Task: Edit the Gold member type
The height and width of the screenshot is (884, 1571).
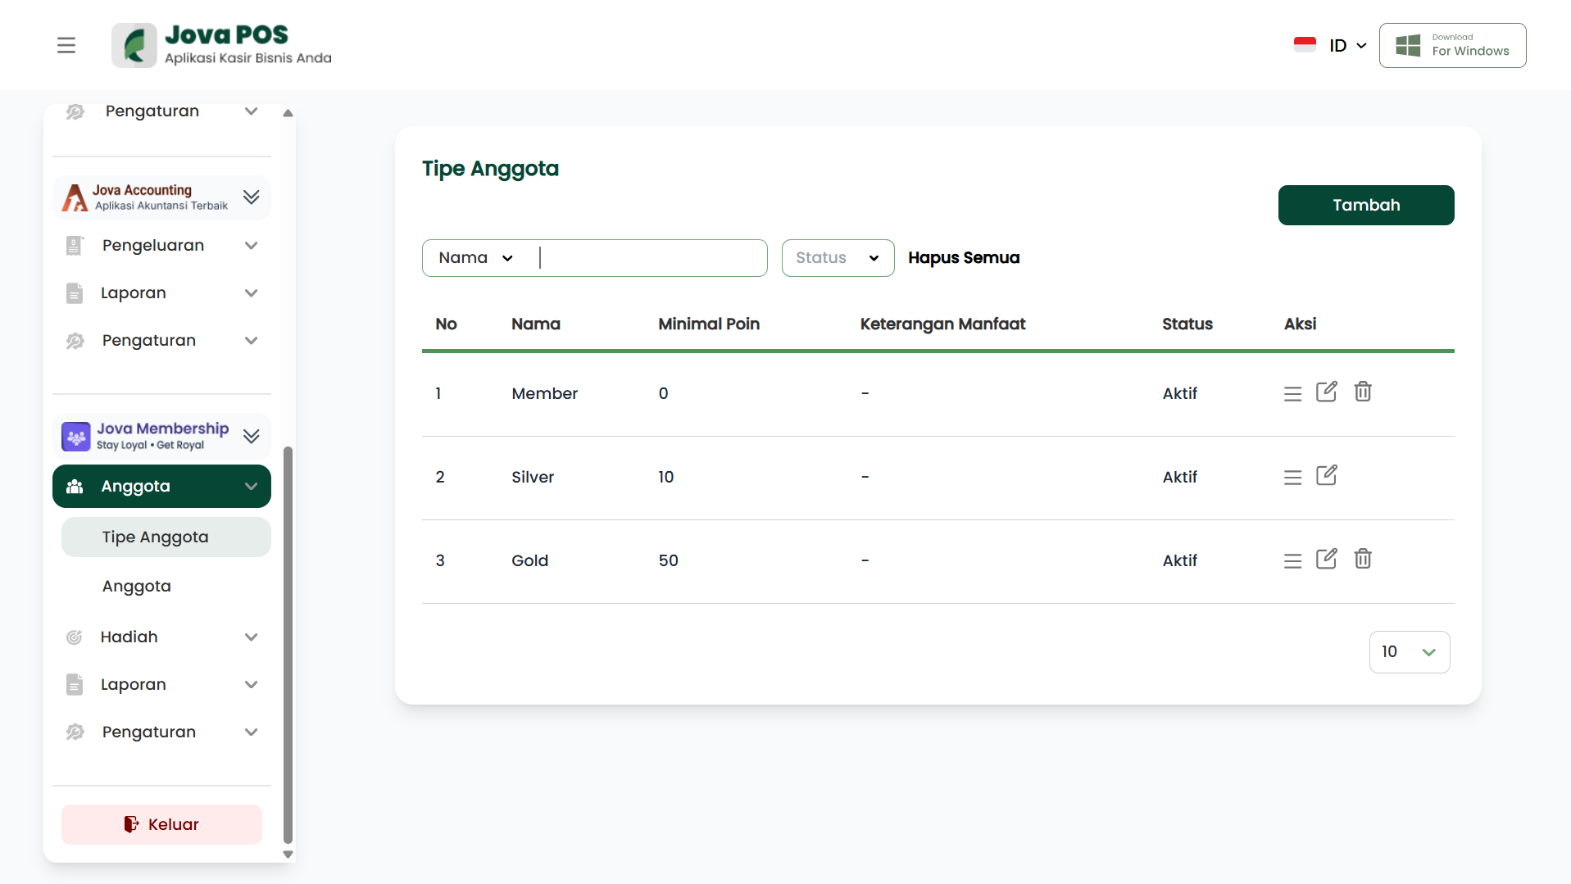Action: click(1326, 560)
